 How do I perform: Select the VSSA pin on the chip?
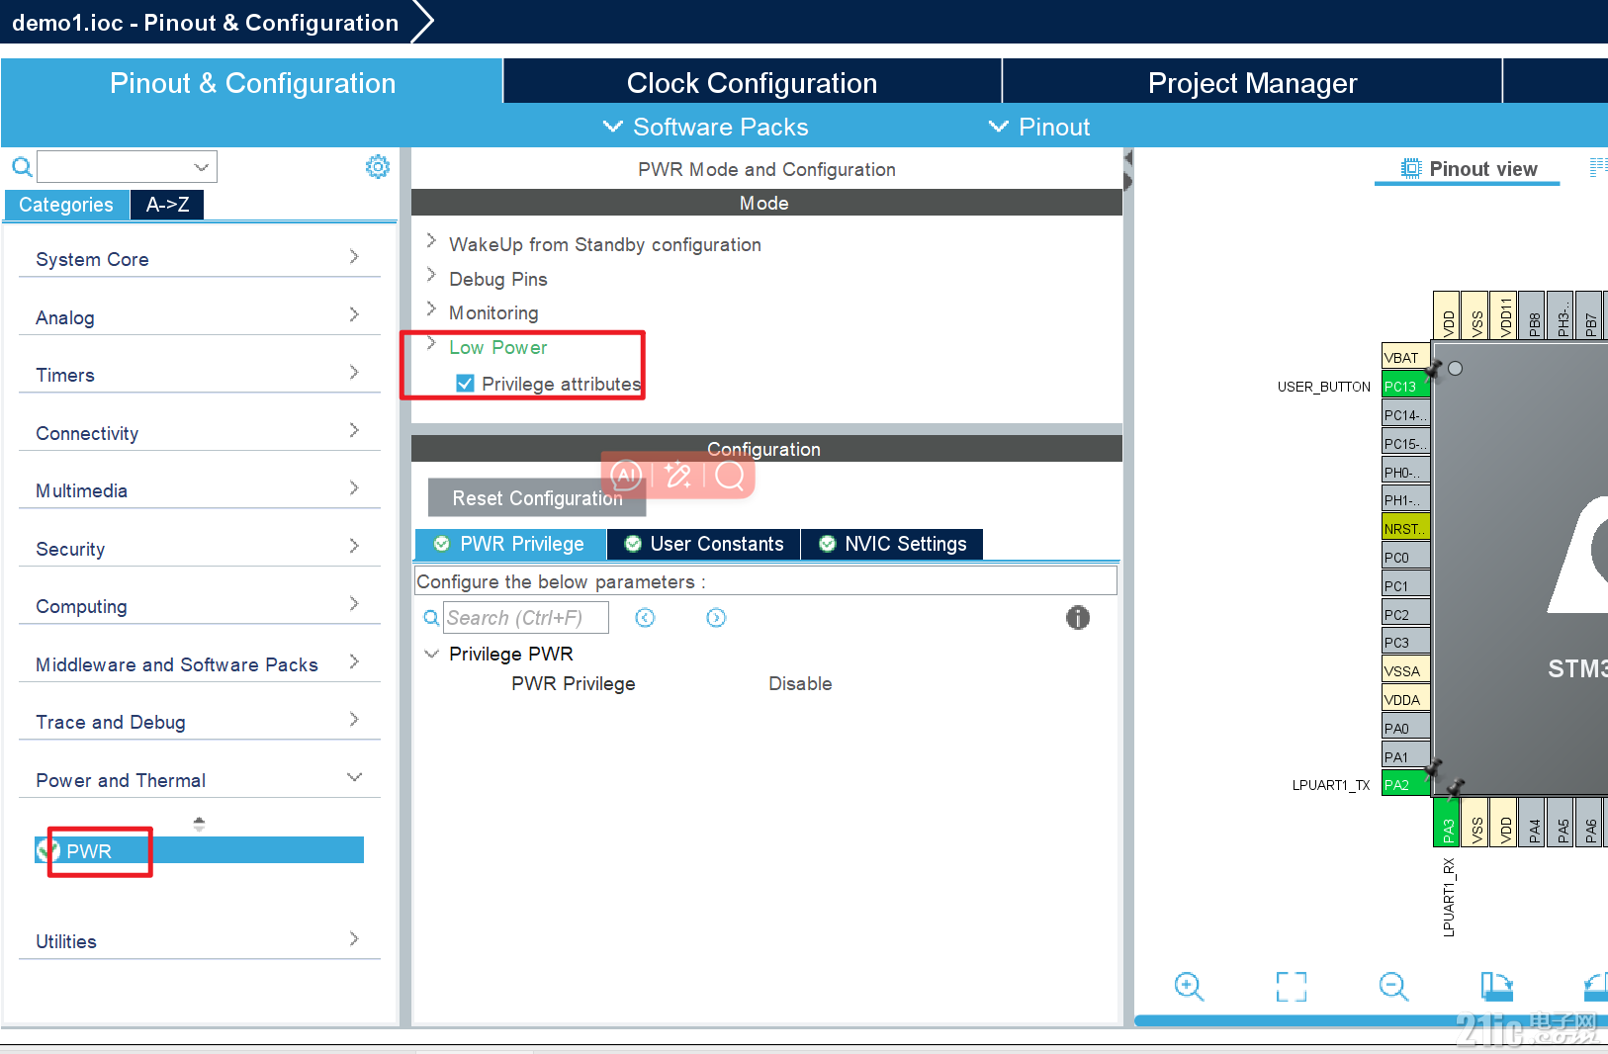click(x=1405, y=670)
